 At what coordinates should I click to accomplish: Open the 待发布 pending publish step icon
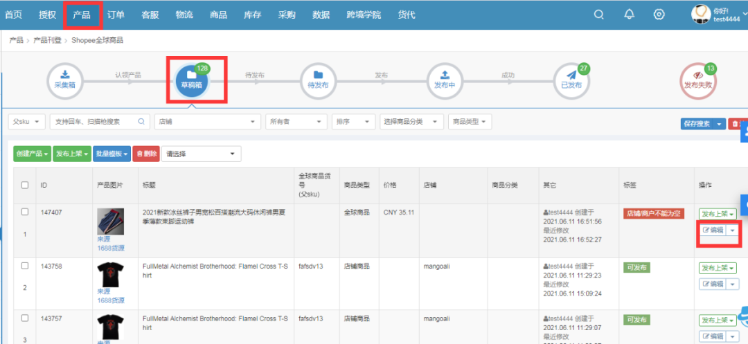pos(317,80)
